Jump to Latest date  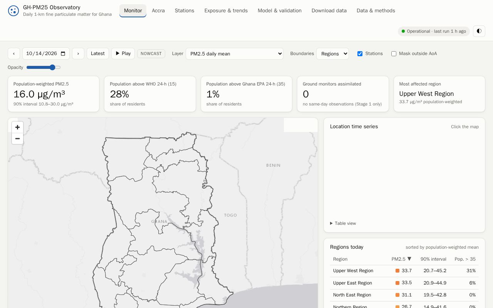click(x=98, y=54)
